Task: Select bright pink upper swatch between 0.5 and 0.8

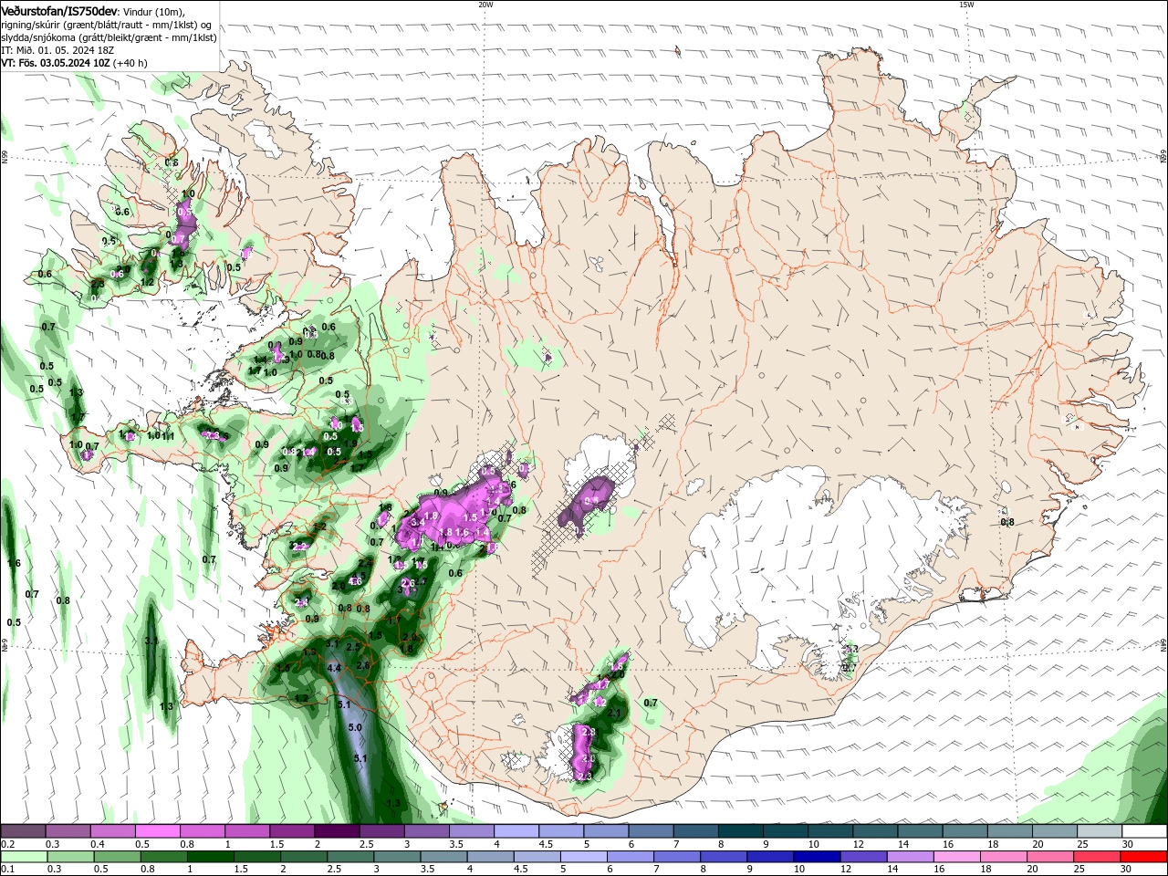Action: [157, 831]
